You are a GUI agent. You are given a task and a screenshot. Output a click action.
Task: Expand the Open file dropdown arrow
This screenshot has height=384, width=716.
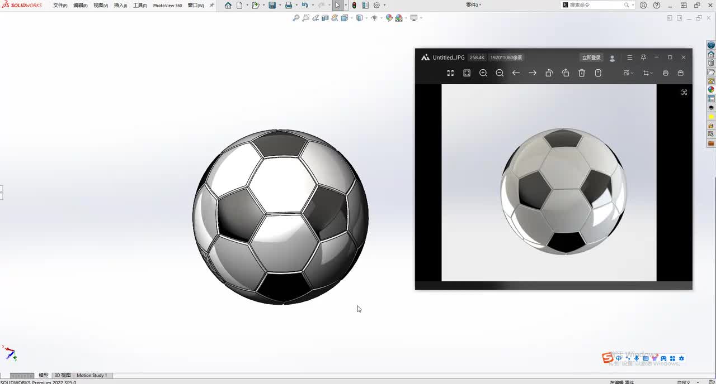263,6
